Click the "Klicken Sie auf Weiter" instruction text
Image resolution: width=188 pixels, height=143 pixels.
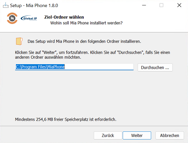[93, 55]
